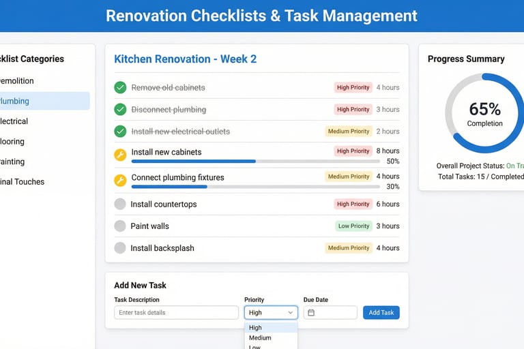Click green checkmark beside Remove old cabinets
The height and width of the screenshot is (349, 524).
[x=120, y=87]
